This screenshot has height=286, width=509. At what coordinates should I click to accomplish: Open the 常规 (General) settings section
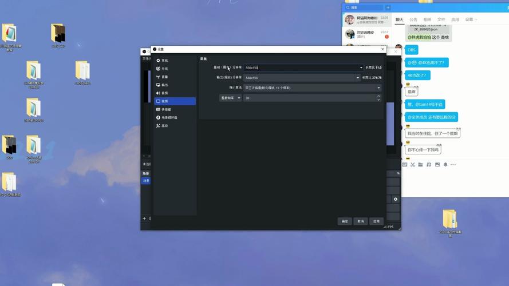click(x=165, y=60)
